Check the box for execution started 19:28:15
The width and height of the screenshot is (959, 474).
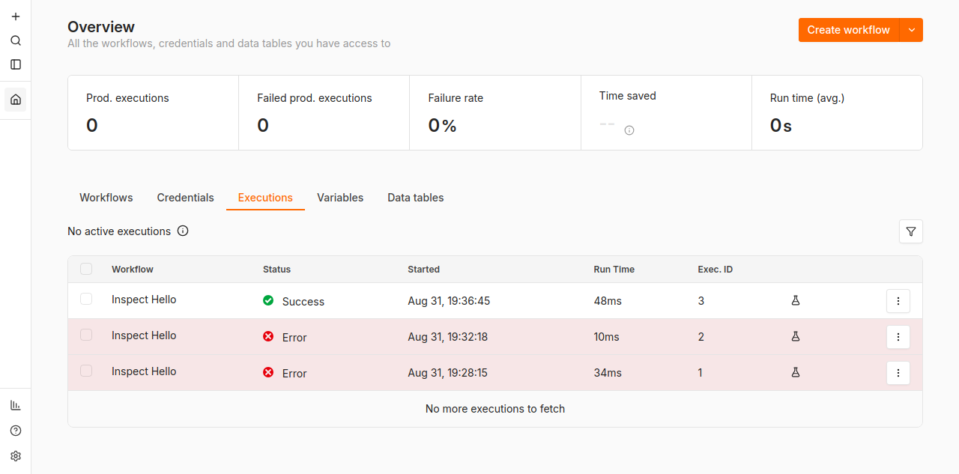click(86, 371)
